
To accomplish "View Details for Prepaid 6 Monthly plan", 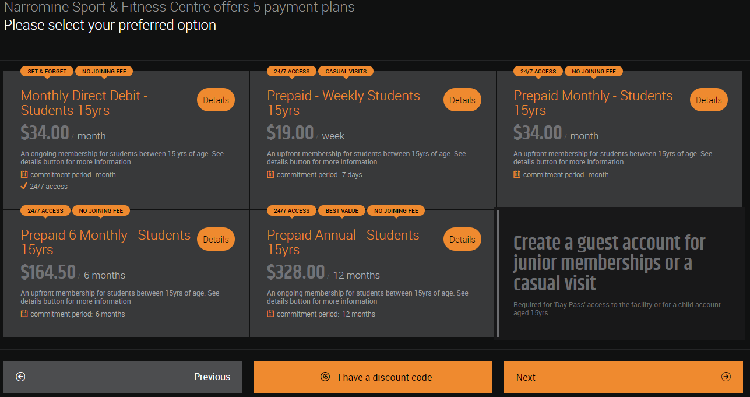I will pyautogui.click(x=216, y=239).
